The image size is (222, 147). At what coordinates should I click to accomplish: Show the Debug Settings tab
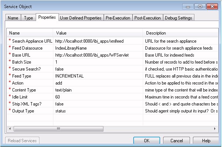(x=179, y=18)
